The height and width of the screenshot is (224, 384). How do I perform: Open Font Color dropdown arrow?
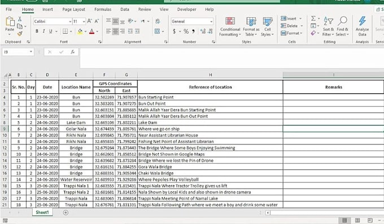[97, 32]
